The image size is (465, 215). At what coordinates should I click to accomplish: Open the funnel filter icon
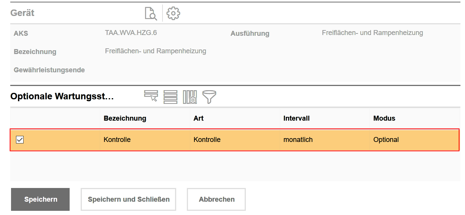(x=209, y=97)
